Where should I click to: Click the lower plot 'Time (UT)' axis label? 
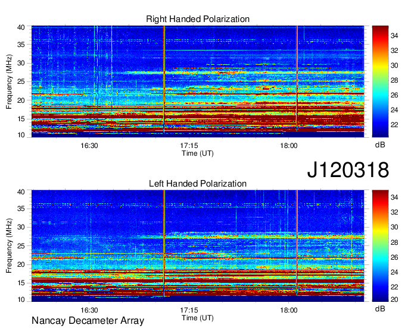(198, 318)
